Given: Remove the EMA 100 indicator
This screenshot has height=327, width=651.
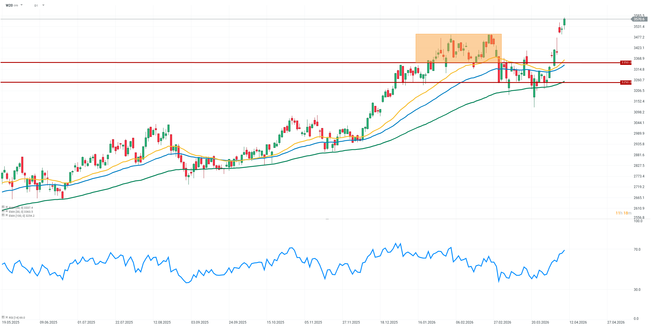Looking at the screenshot, I should [7, 215].
